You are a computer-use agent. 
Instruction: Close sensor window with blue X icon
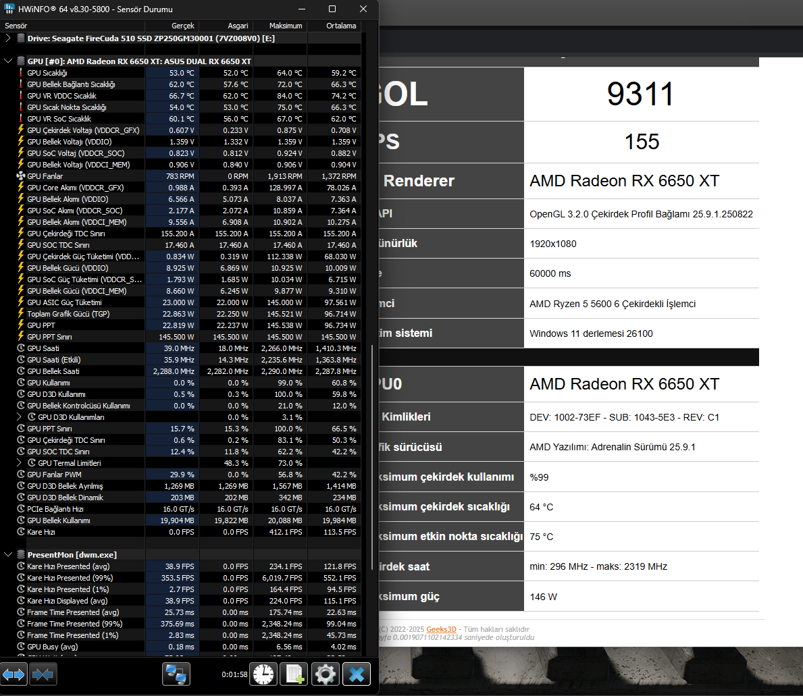357,674
